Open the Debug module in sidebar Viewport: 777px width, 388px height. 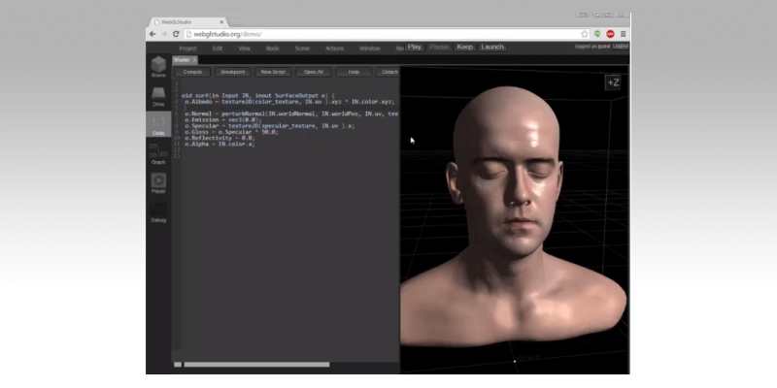pos(157,210)
